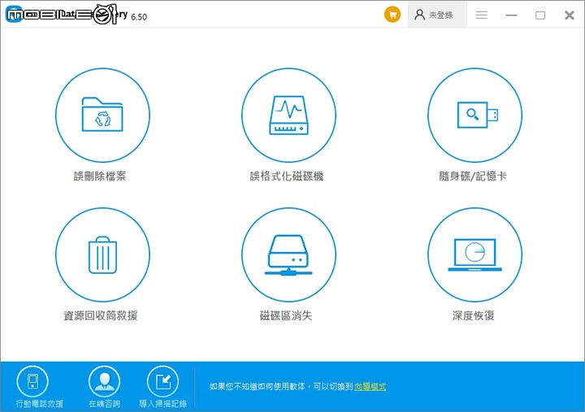Choose the 隨身碟/記憶卡 USB recovery icon

point(474,115)
